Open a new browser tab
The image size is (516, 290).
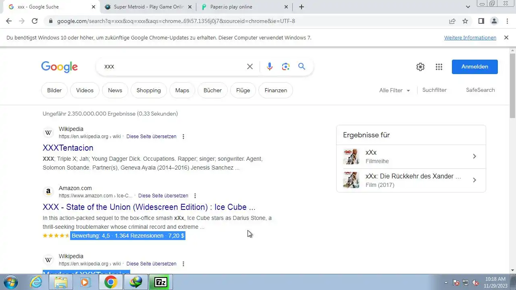(x=302, y=7)
